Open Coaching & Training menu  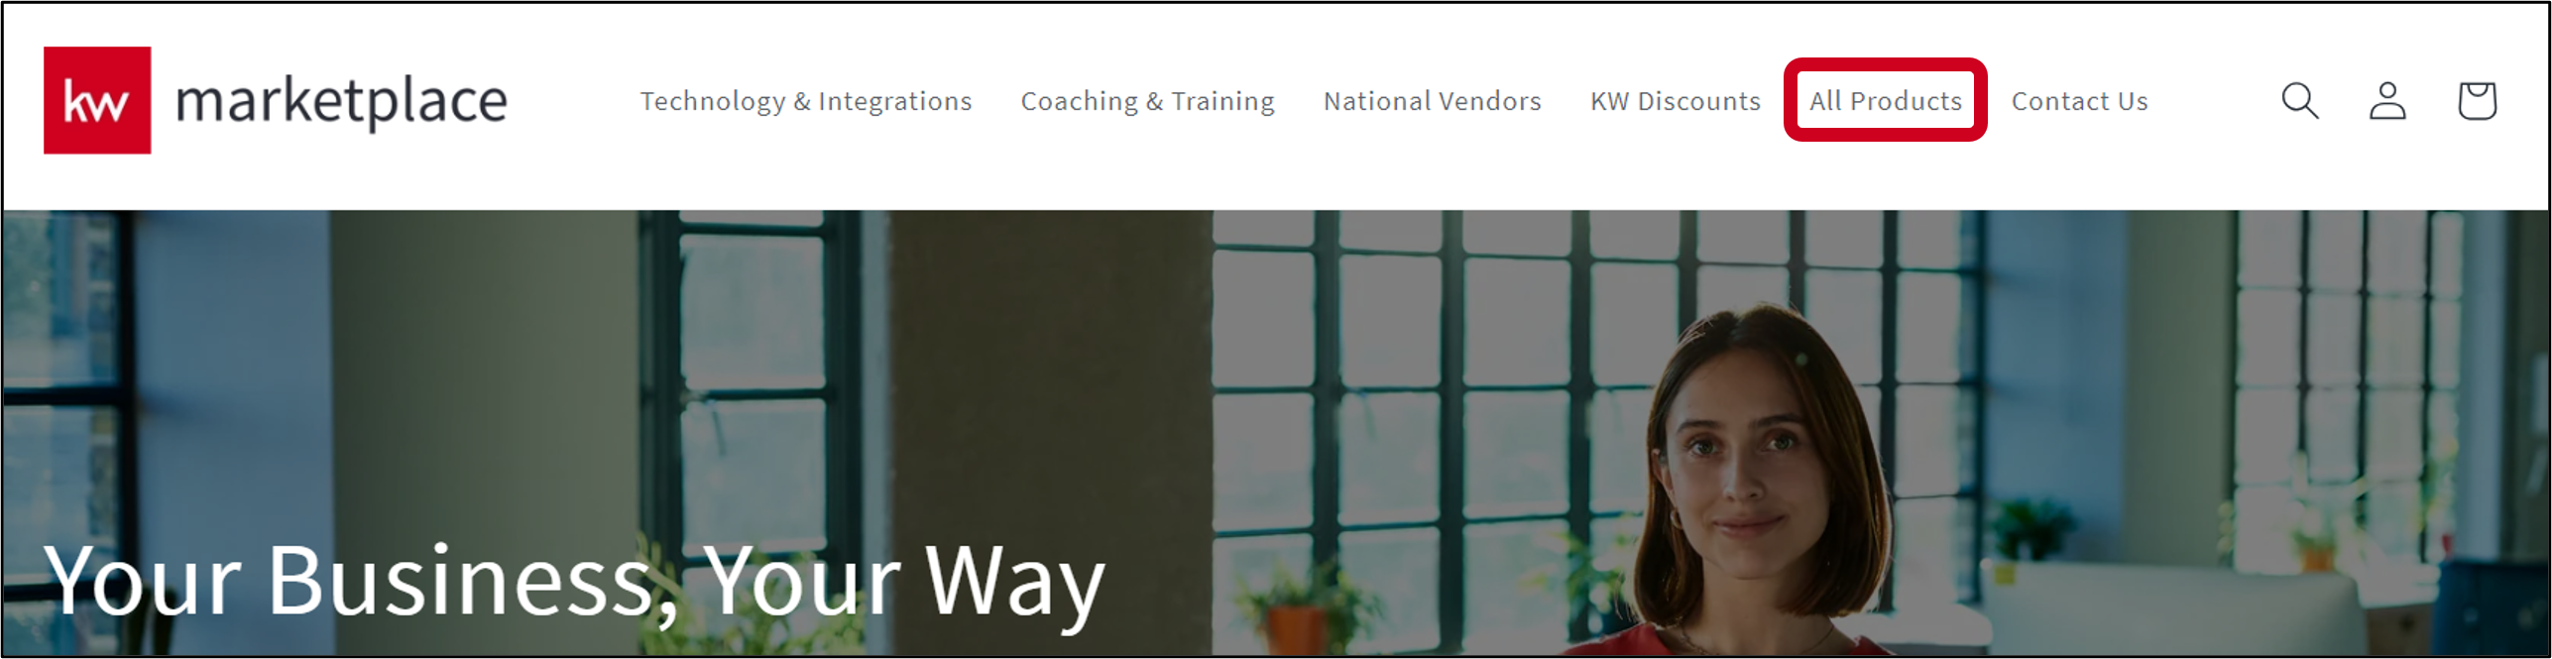(x=1148, y=101)
